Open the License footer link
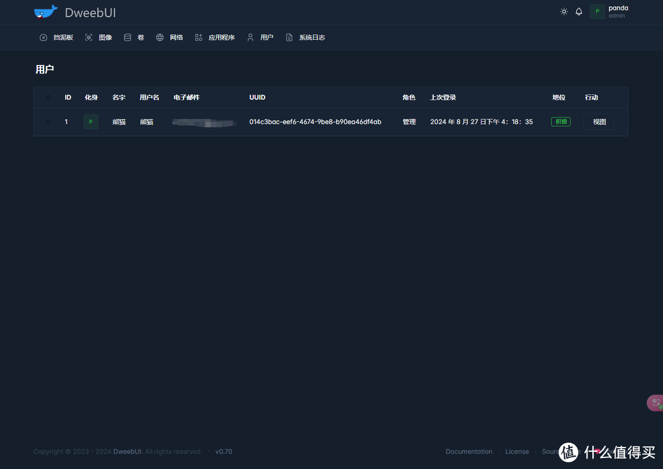663x469 pixels. click(517, 452)
